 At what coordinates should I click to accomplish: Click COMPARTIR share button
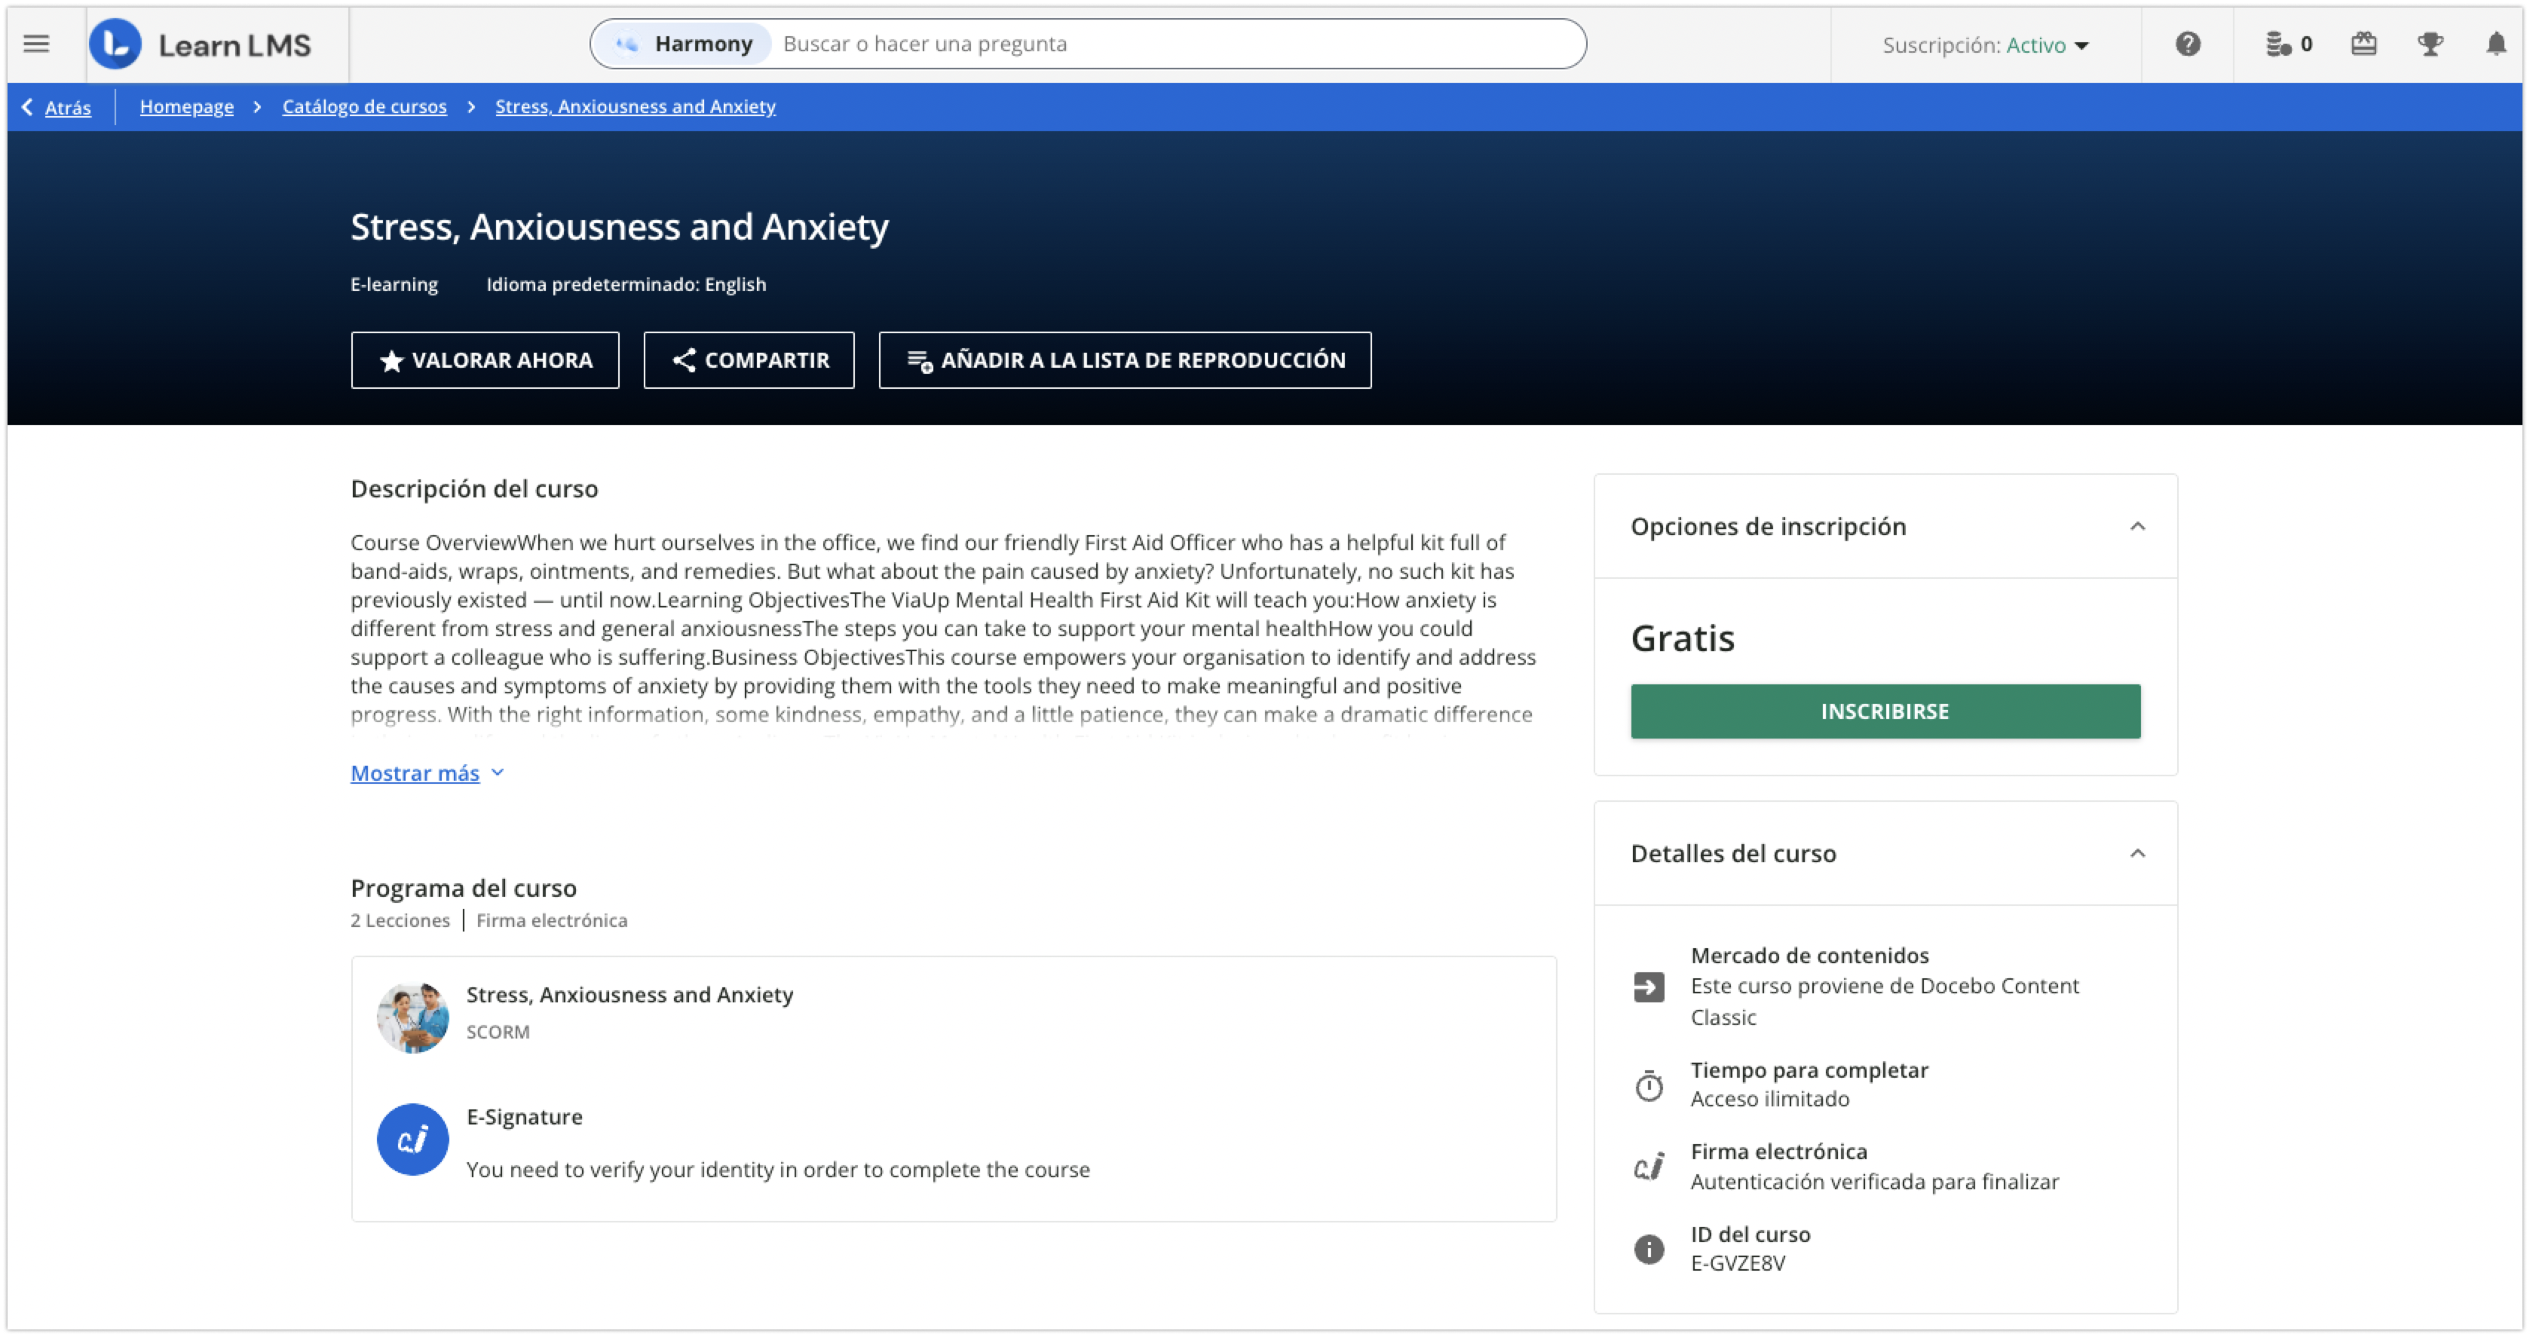749,360
